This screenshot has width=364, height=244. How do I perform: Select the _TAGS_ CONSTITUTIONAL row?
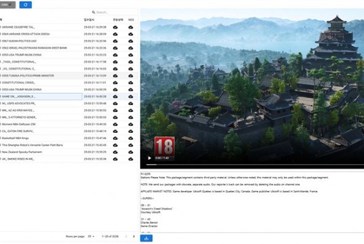click(x=69, y=62)
